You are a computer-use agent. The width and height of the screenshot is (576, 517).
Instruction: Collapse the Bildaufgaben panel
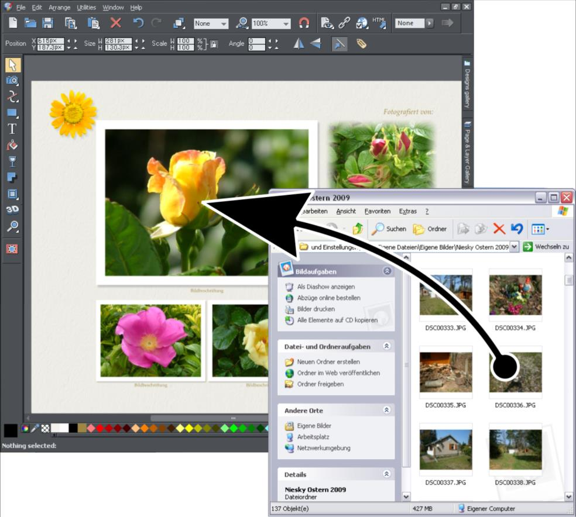[x=387, y=271]
